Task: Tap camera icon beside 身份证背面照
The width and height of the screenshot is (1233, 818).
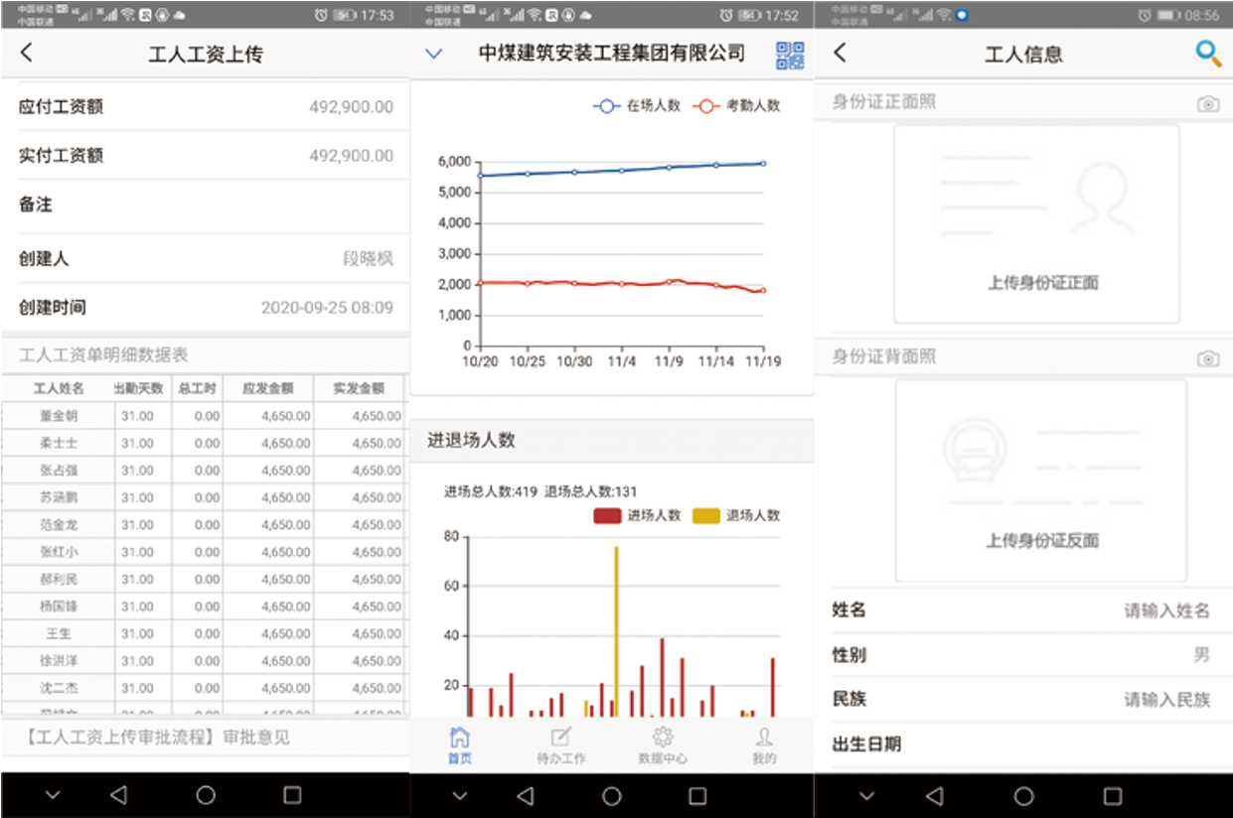Action: pyautogui.click(x=1207, y=358)
